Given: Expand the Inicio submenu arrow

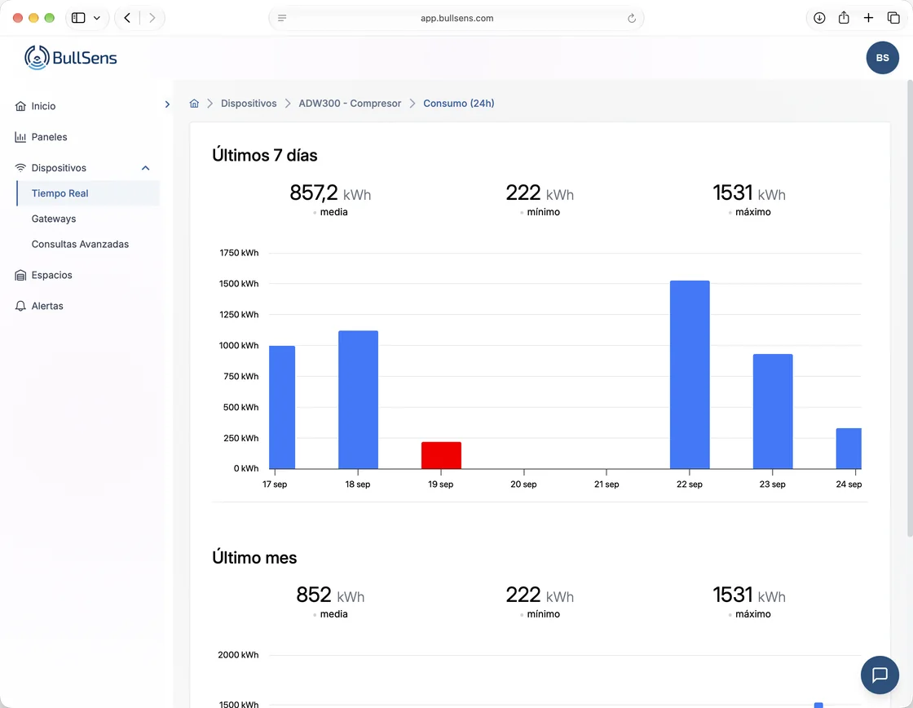Looking at the screenshot, I should click(x=167, y=104).
